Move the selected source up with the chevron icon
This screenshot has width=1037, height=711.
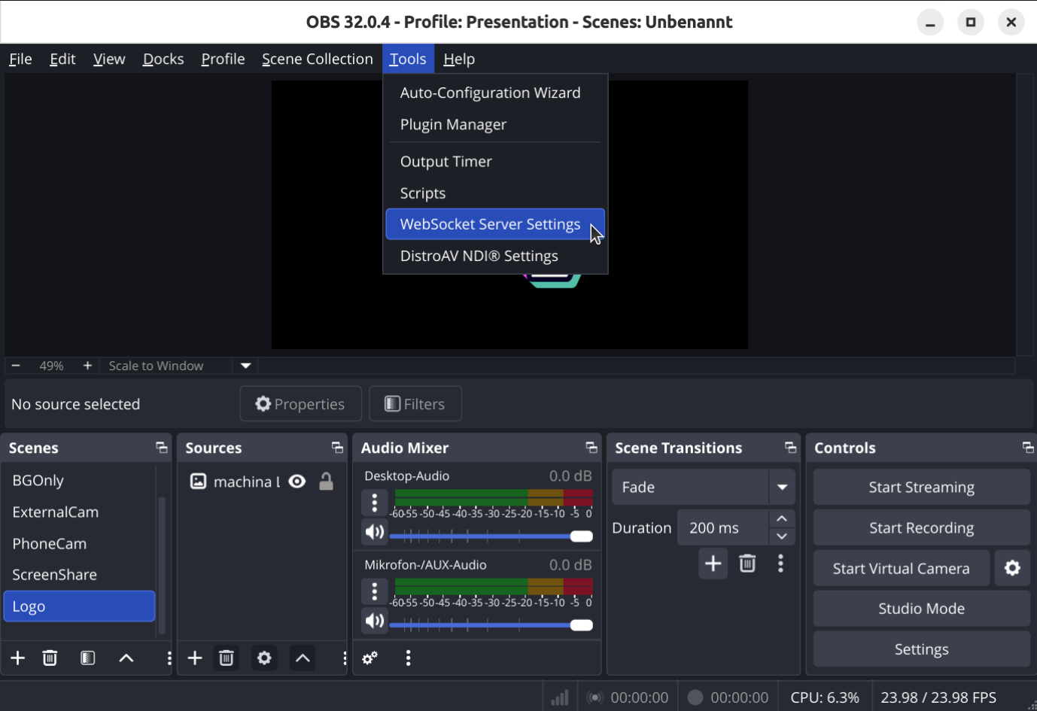coord(303,658)
